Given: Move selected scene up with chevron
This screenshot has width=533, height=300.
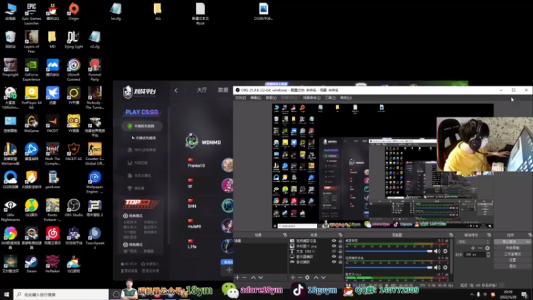Looking at the screenshot, I should point(253,277).
